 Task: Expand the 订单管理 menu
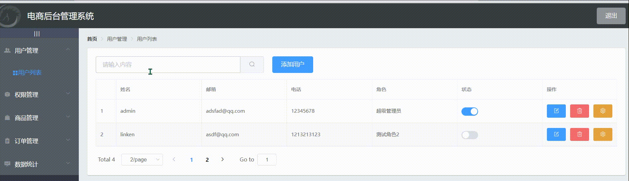pos(39,141)
